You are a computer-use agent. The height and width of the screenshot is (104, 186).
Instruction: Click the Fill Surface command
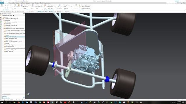pos(66,8)
